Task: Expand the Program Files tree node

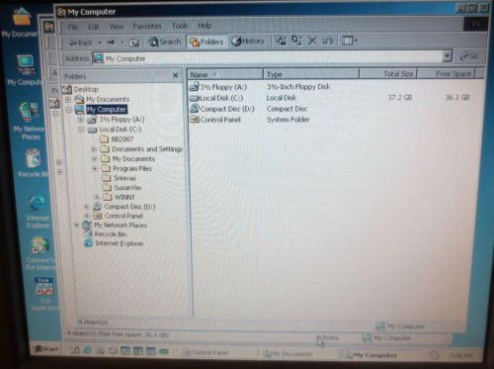Action: point(95,168)
